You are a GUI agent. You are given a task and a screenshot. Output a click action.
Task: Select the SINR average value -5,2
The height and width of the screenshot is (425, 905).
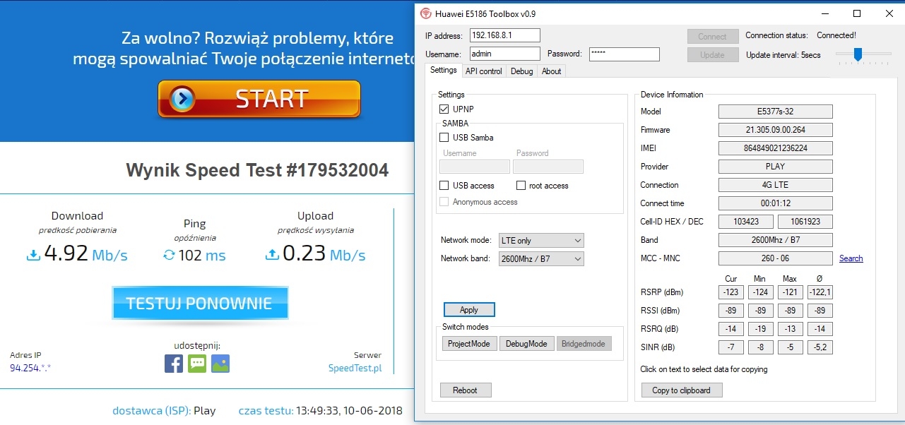pyautogui.click(x=820, y=347)
